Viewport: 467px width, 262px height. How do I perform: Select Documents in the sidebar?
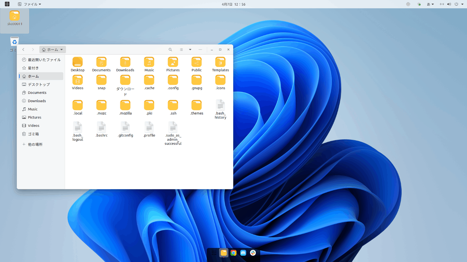41,93
